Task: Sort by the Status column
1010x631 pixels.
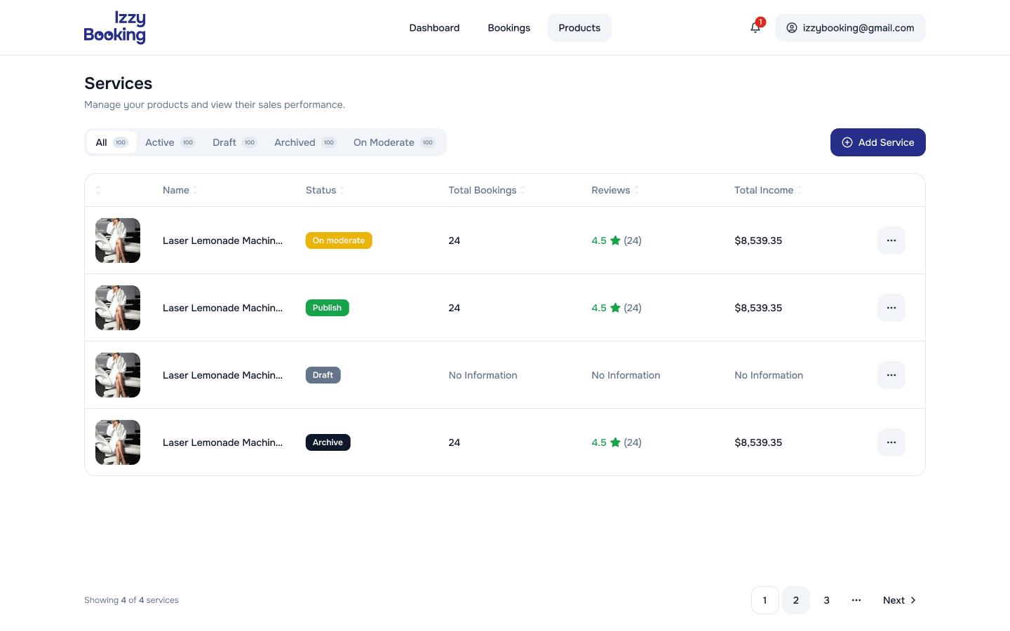Action: pos(325,190)
